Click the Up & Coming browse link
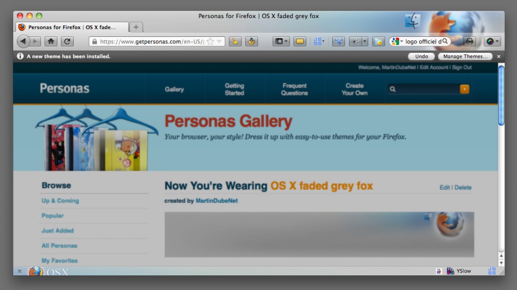This screenshot has width=517, height=290. click(61, 201)
